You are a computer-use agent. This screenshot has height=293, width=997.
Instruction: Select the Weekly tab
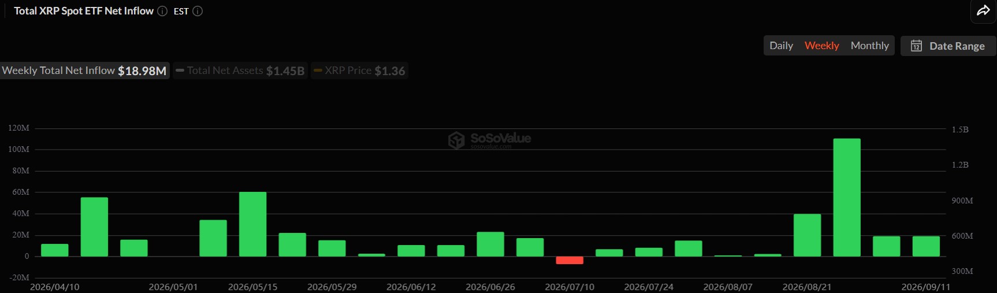pyautogui.click(x=821, y=46)
